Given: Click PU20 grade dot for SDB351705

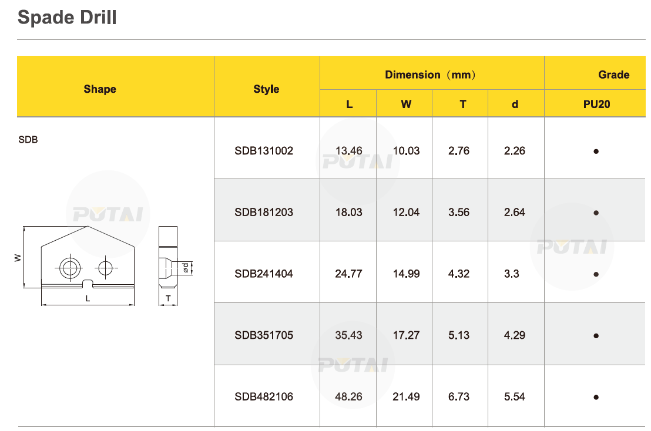Looking at the screenshot, I should coord(596,336).
